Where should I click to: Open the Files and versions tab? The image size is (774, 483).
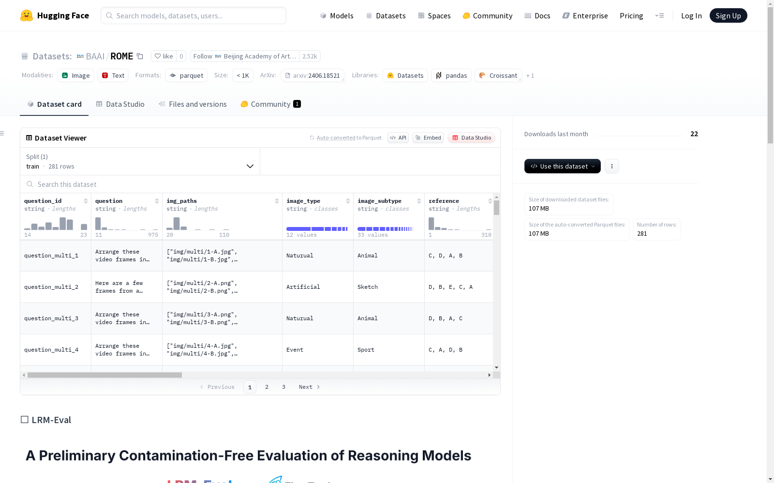193,104
